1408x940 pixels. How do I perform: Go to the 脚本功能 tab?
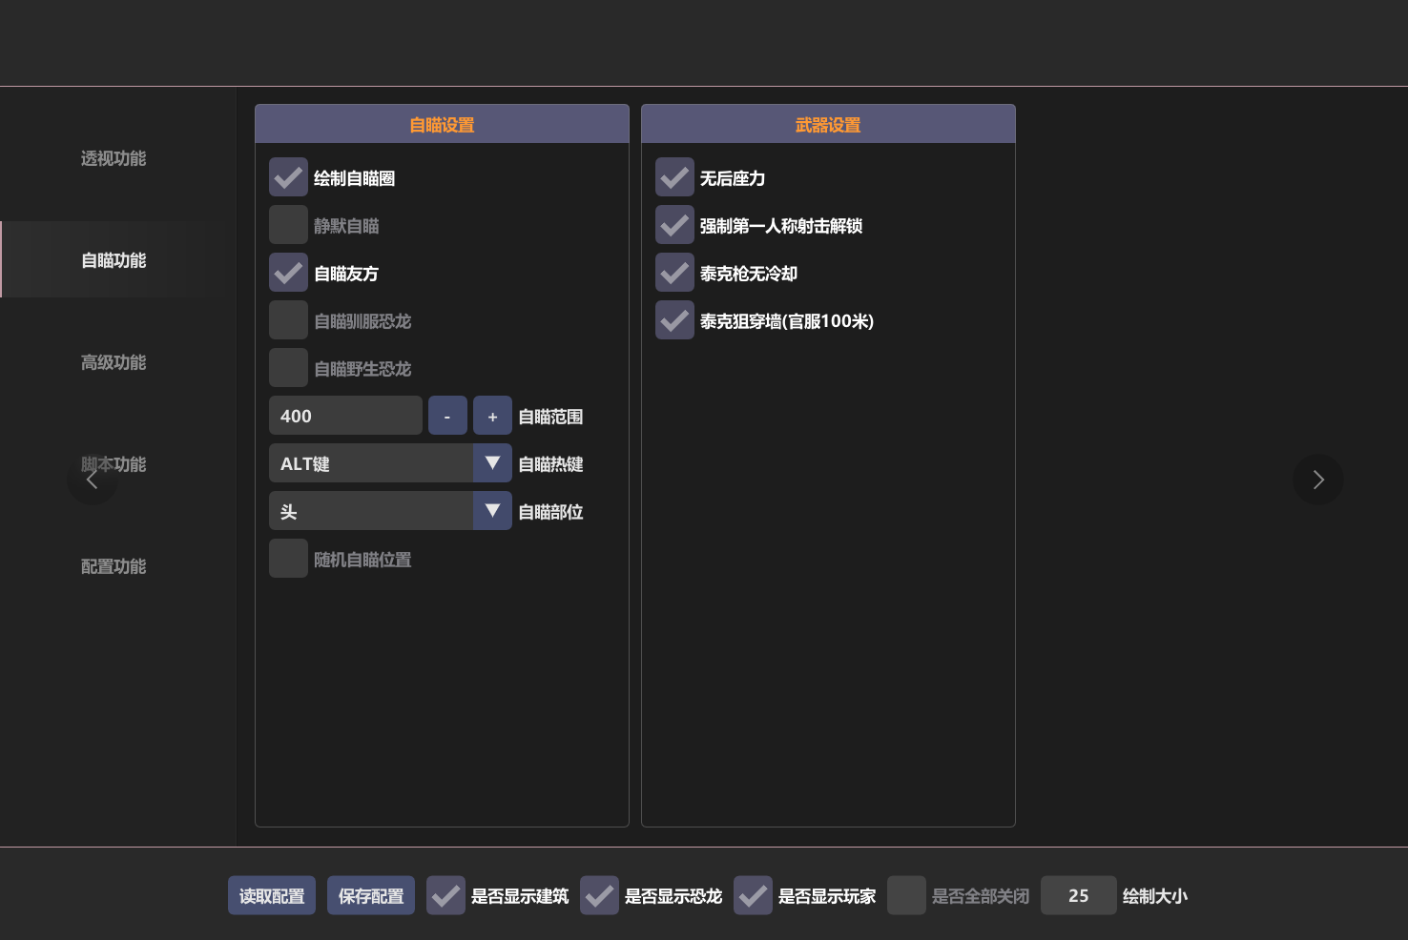pyautogui.click(x=114, y=464)
